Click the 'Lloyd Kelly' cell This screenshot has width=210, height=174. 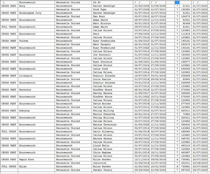(112, 146)
